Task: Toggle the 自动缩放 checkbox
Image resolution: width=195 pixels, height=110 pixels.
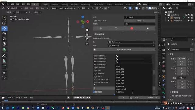Action: tap(94, 92)
